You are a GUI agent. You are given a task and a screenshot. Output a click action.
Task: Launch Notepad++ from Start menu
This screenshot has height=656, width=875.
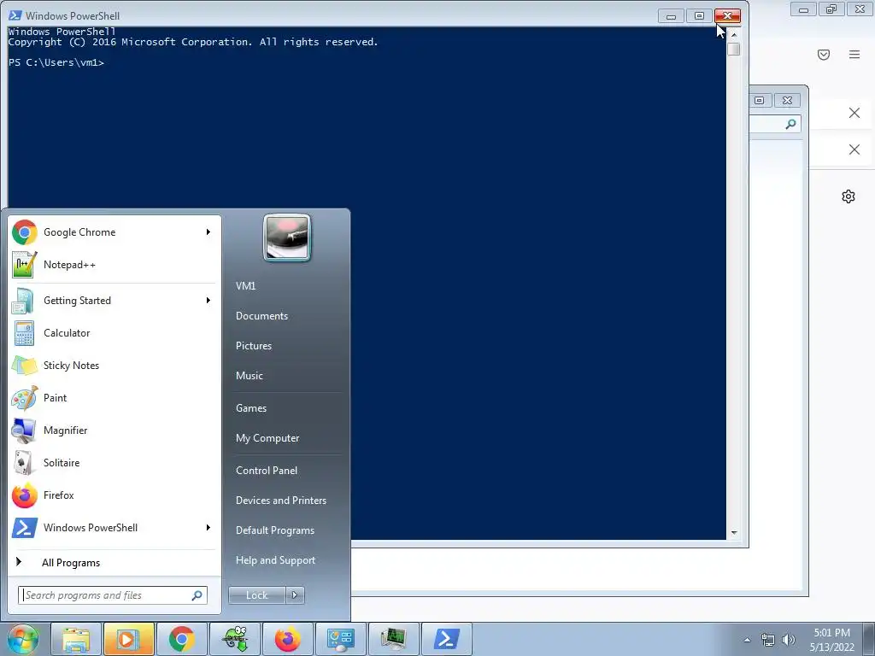(115, 265)
